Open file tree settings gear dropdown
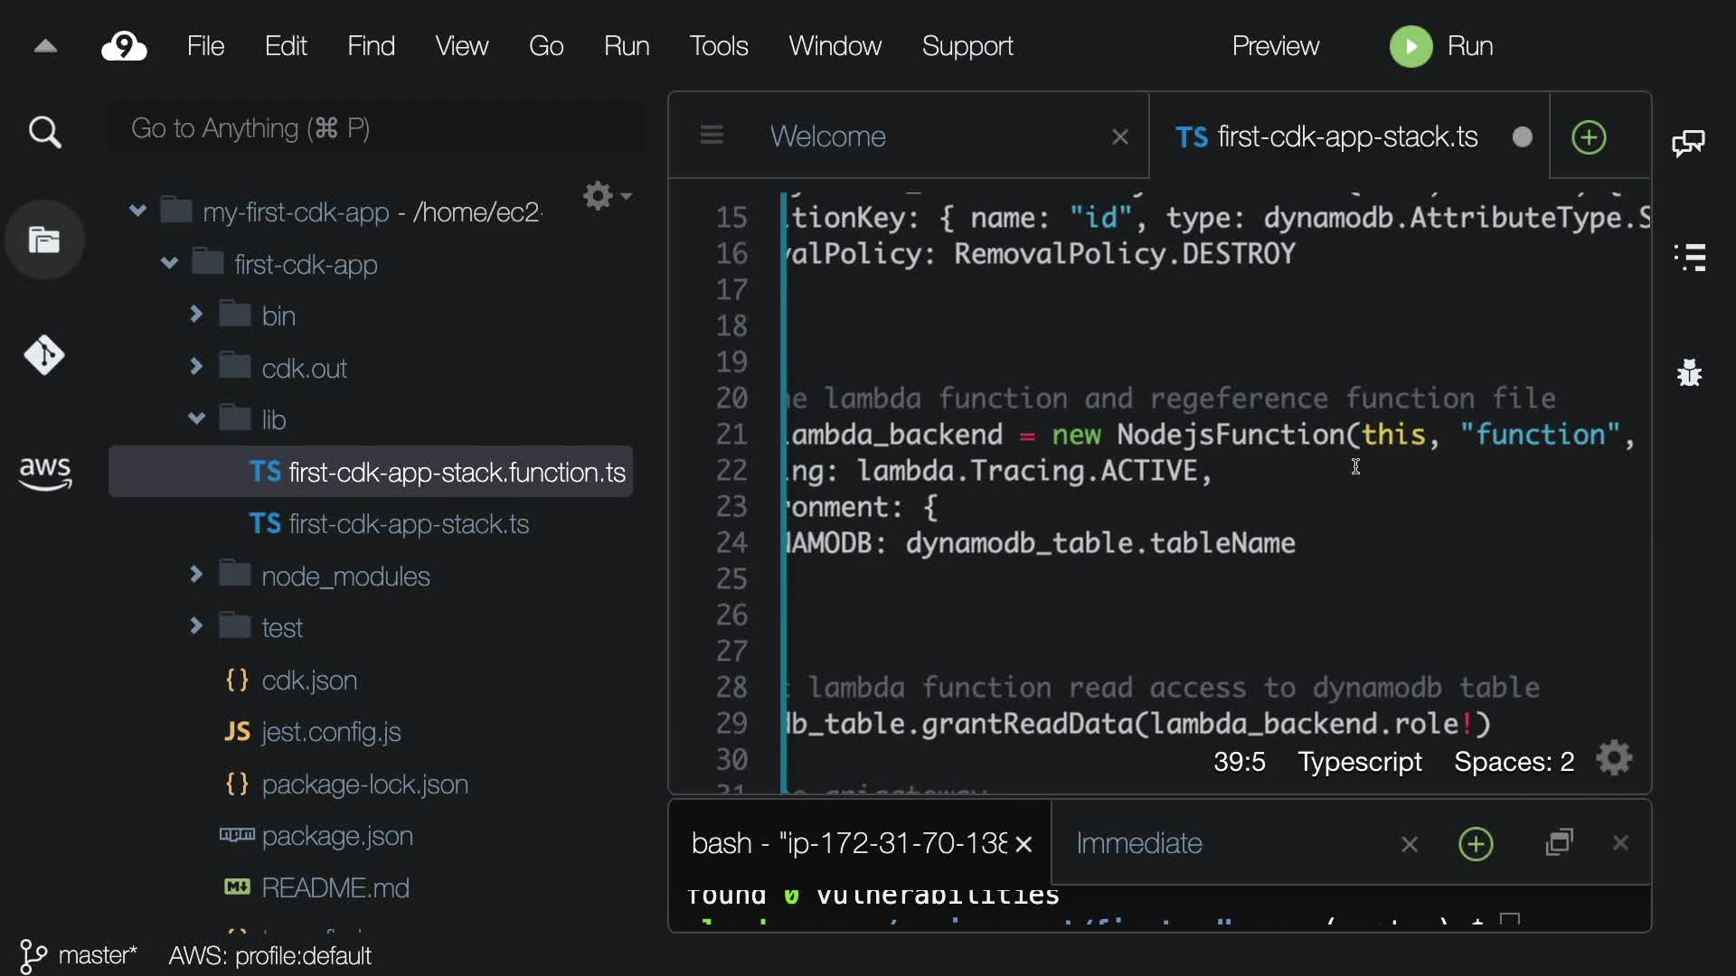The image size is (1736, 976). tap(606, 196)
